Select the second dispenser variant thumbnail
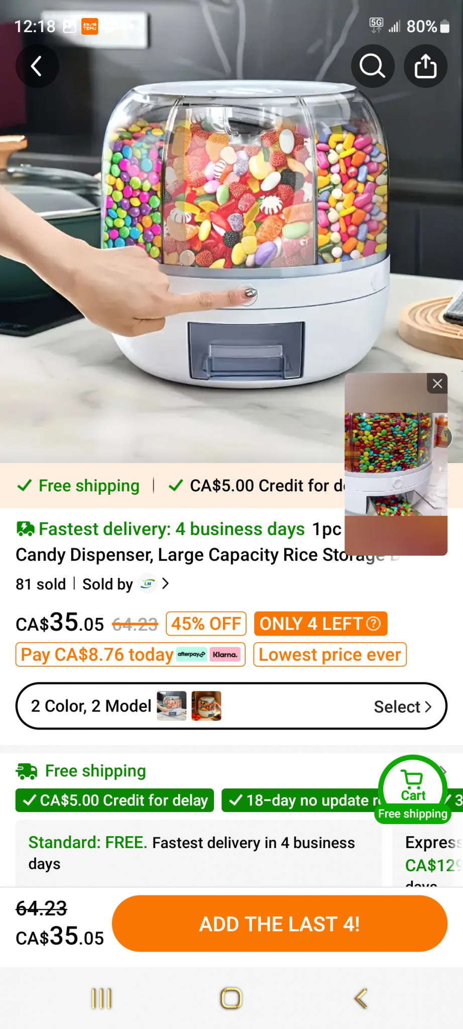Screen dimensions: 463x1029 [x=206, y=706]
